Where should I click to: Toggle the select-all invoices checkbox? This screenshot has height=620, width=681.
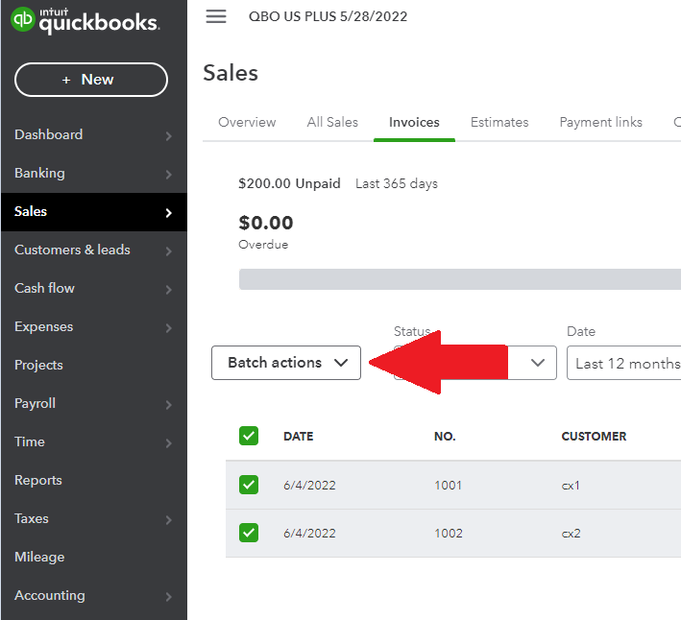[249, 437]
